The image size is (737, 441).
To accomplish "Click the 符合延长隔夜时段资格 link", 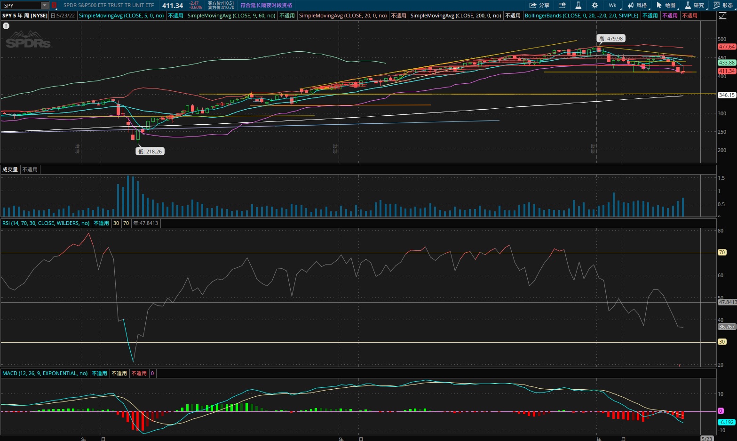I will click(x=266, y=5).
